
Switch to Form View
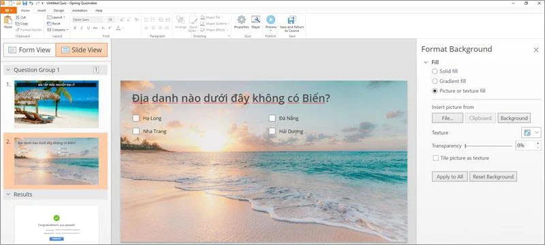[x=29, y=50]
